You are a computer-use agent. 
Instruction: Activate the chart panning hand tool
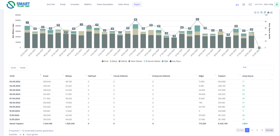click(265, 13)
